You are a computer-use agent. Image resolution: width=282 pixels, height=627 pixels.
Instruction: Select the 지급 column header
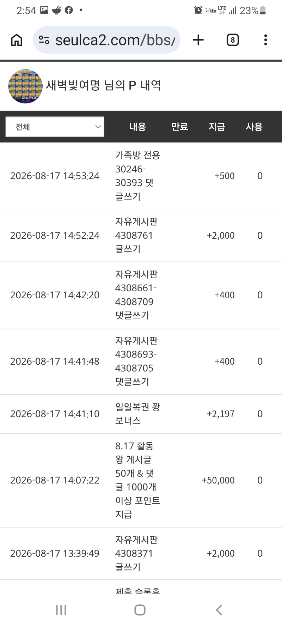click(x=217, y=127)
